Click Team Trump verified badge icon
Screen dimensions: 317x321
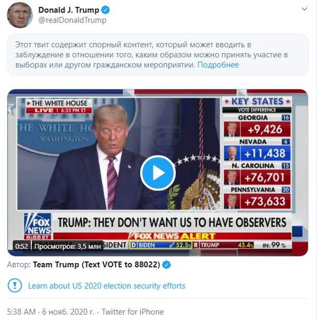167,265
